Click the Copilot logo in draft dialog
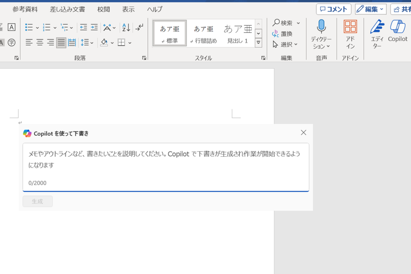Viewport: 411px width, 274px height. pyautogui.click(x=27, y=134)
